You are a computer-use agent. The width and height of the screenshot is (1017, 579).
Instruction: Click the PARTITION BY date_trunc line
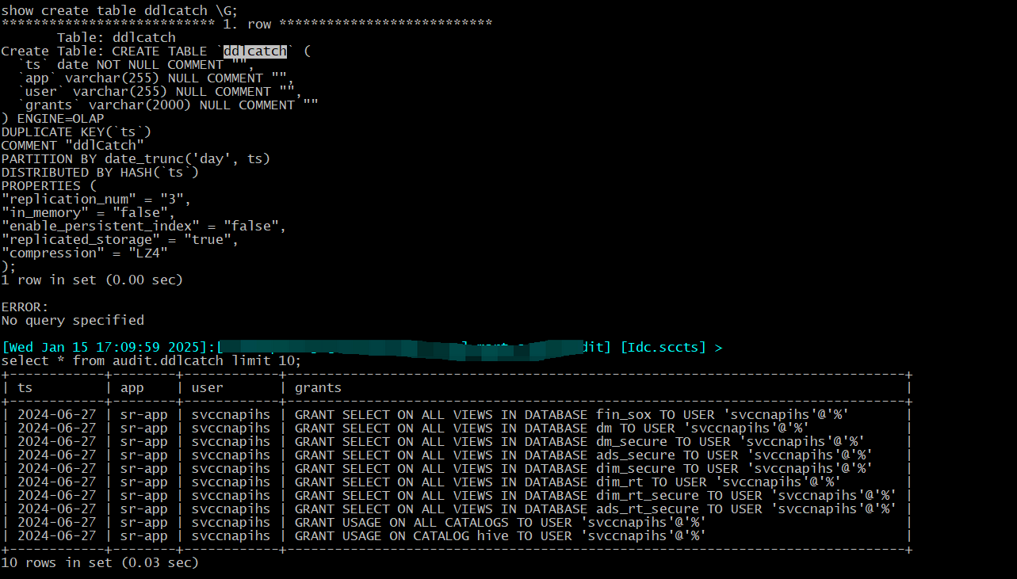pyautogui.click(x=136, y=158)
